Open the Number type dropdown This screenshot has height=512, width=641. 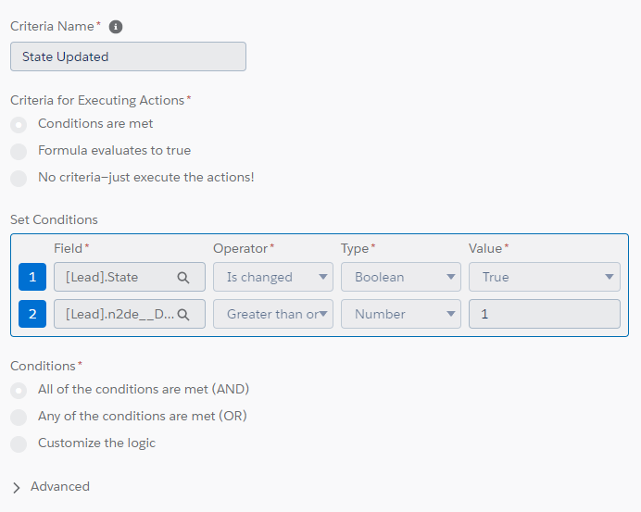click(401, 314)
